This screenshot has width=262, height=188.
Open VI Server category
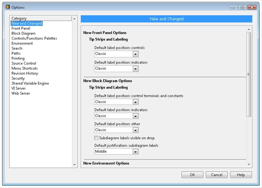[18, 88]
